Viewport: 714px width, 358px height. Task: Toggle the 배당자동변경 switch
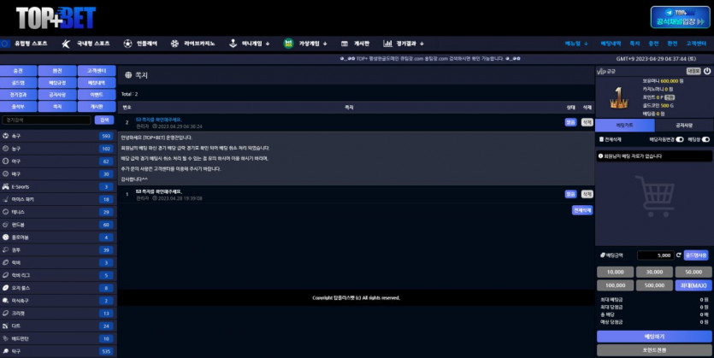pyautogui.click(x=680, y=138)
